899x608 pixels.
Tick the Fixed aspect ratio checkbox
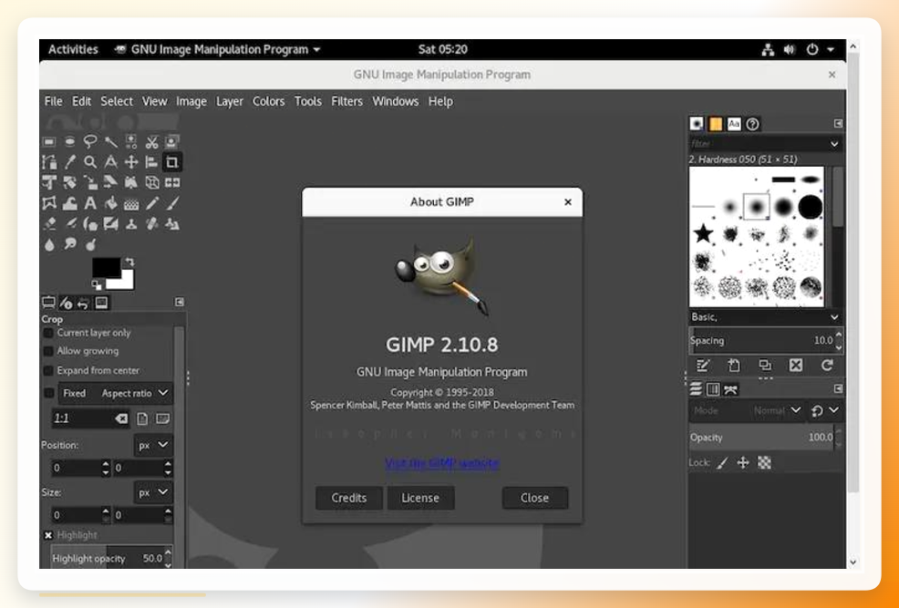coord(48,393)
